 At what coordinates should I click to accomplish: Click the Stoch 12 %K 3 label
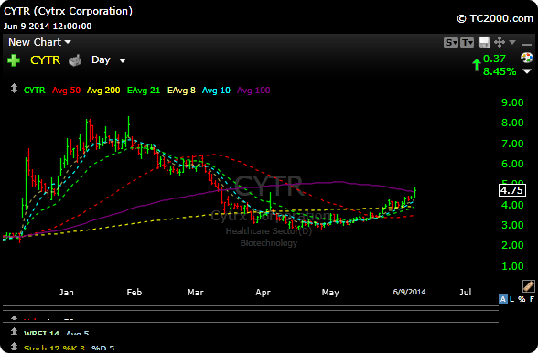click(54, 348)
